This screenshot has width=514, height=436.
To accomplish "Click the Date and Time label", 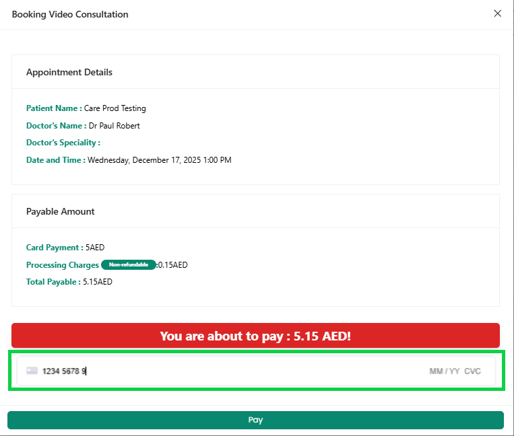I will click(x=55, y=160).
